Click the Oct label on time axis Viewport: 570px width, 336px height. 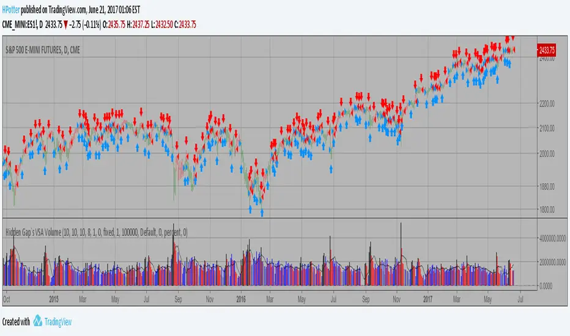click(6, 299)
